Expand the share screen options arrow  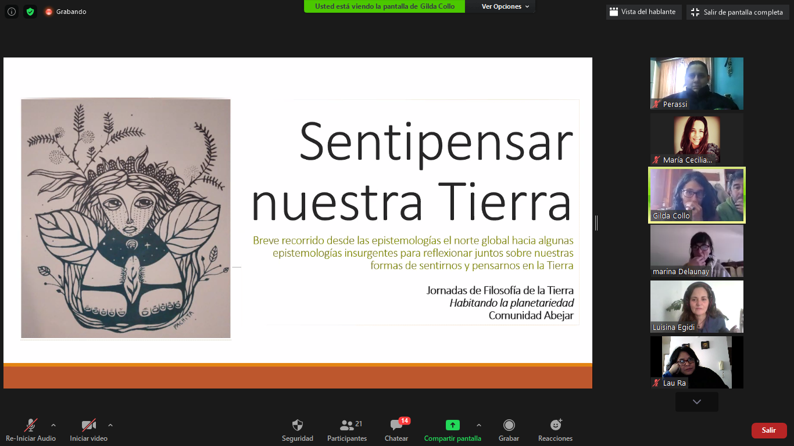[479, 425]
